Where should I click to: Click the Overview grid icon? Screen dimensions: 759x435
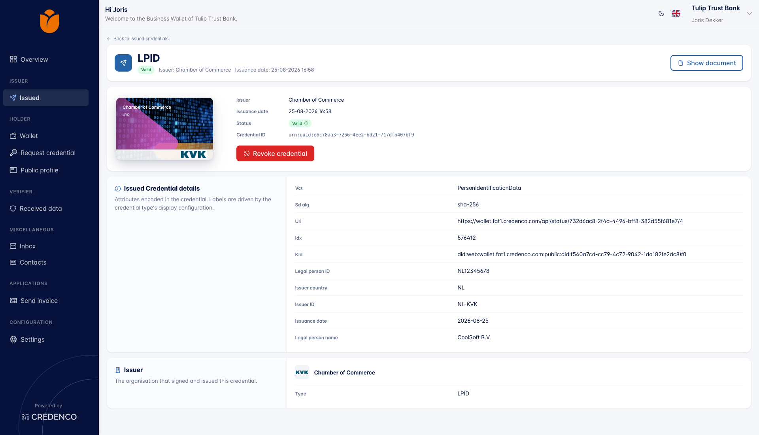pyautogui.click(x=13, y=59)
